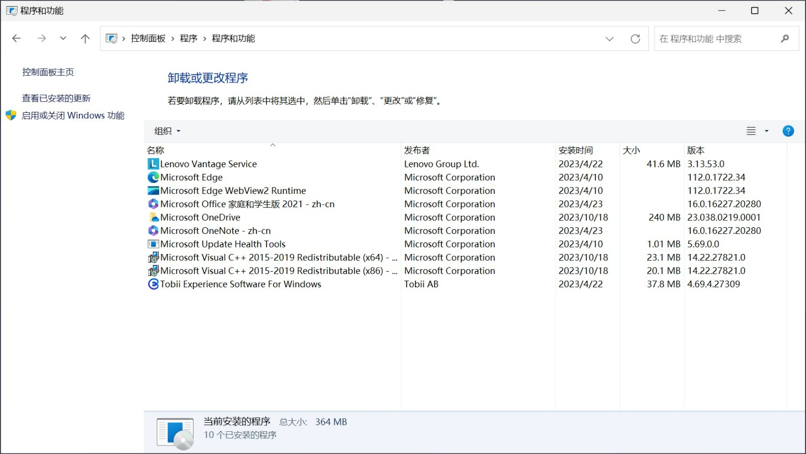Expand the chevron after 控制面板 in breadcrumb
Screen dimensions: 806x454
click(x=173, y=39)
